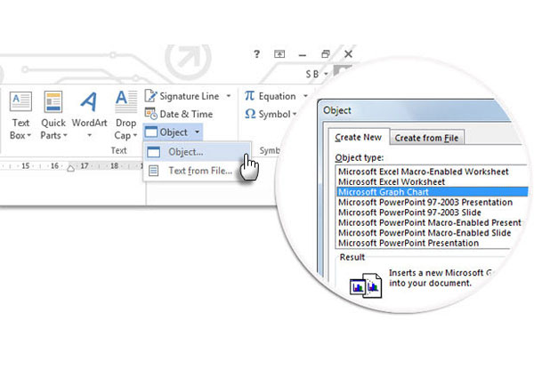Expand the Quick Parts dropdown arrow
Viewport: 534px width, 369px height.
tap(65, 135)
